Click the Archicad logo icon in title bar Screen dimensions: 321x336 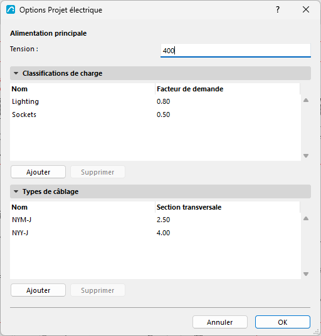pyautogui.click(x=11, y=9)
